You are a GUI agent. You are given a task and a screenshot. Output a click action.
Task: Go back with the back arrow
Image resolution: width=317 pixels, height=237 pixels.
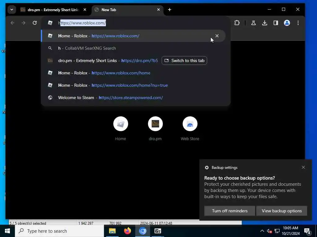[12, 23]
